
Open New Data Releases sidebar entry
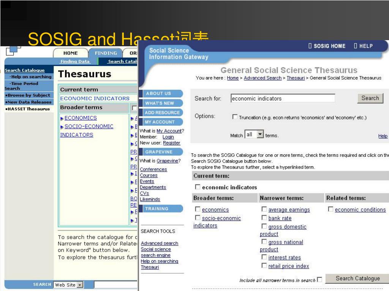point(28,102)
